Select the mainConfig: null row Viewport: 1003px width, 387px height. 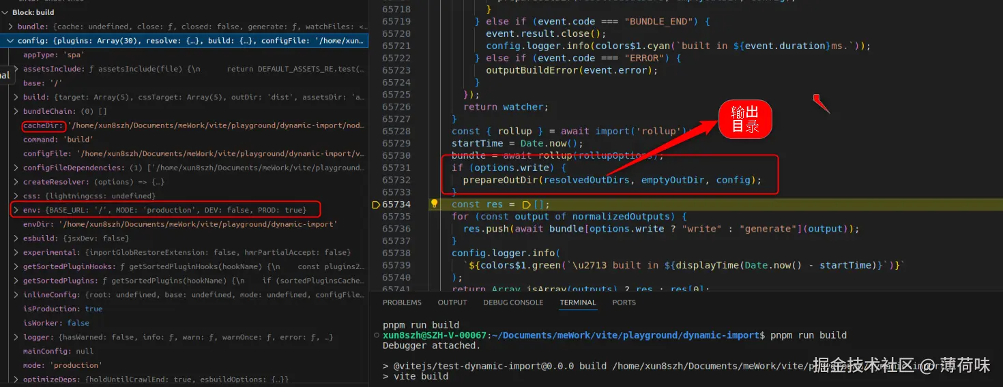tap(184, 352)
